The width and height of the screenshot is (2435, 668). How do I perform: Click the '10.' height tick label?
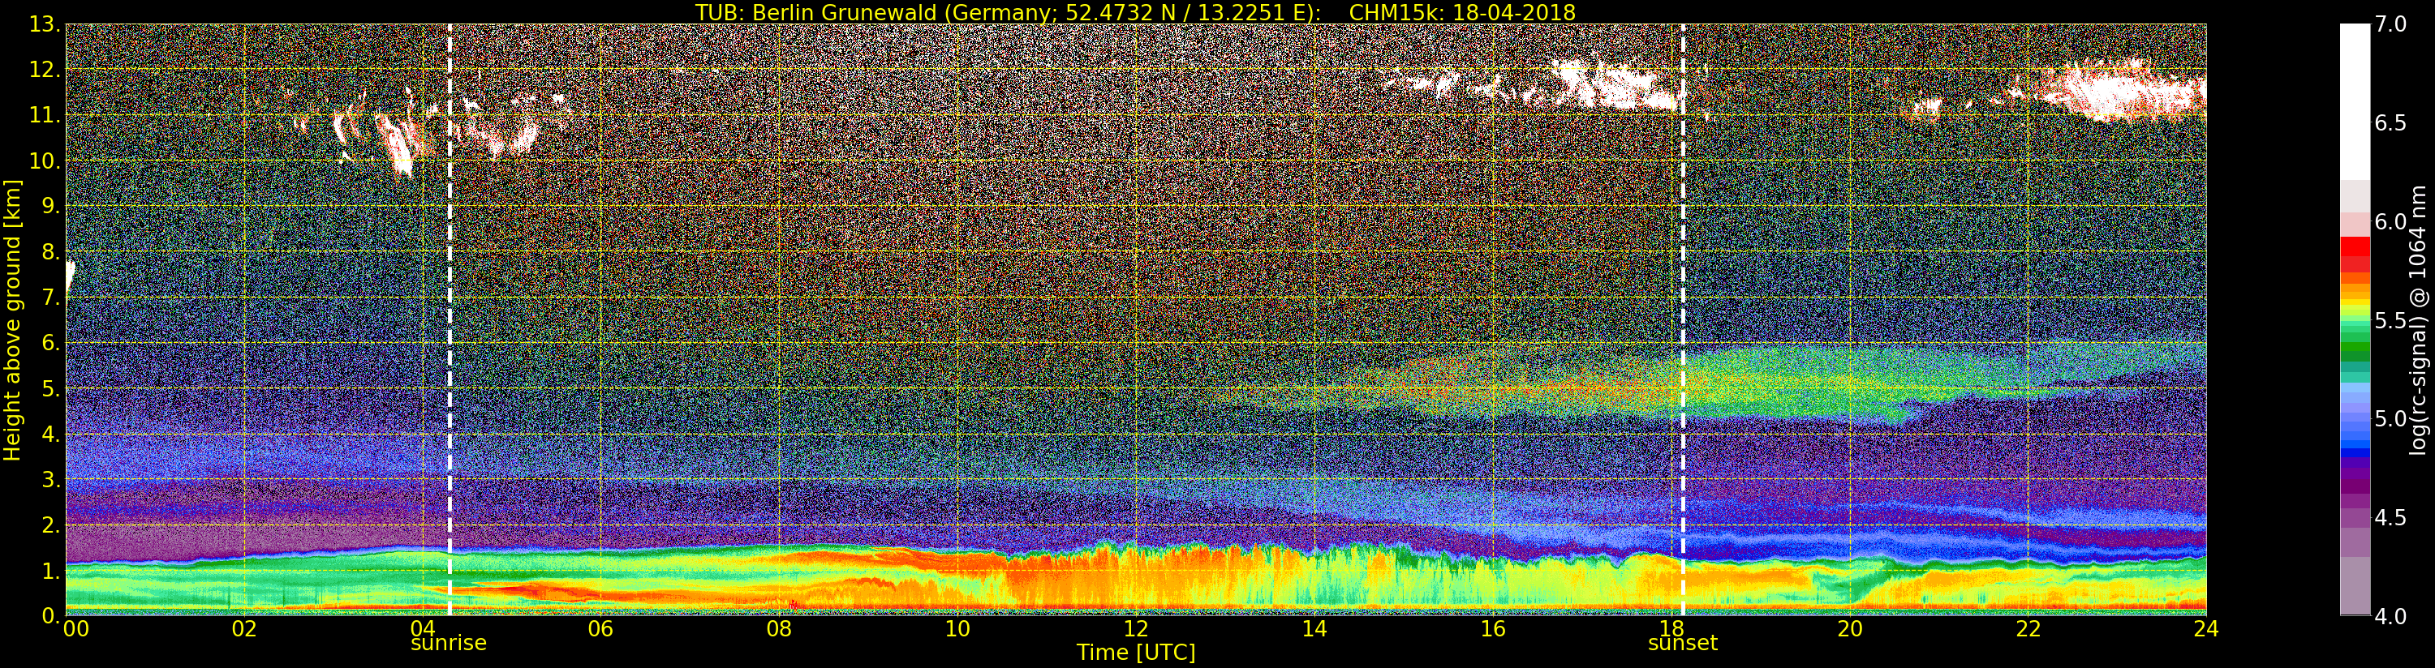[x=44, y=161]
